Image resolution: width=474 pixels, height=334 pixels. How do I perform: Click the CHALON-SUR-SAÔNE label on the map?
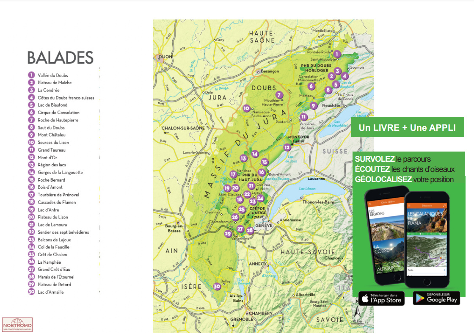tap(183, 128)
